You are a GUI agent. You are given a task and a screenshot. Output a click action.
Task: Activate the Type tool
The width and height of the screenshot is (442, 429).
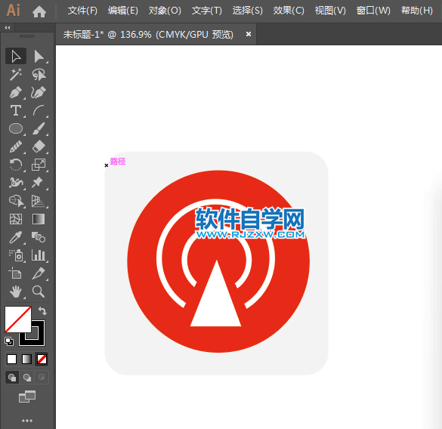pos(16,110)
